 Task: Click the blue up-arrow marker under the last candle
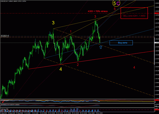(101, 47)
